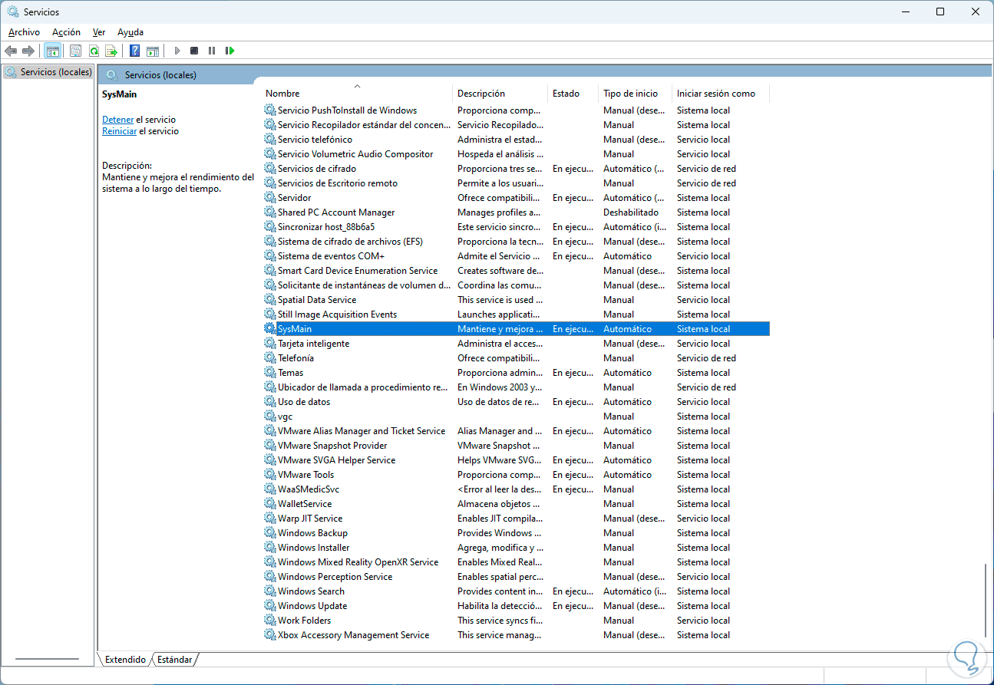Select the vgc service entry
Screen dimensions: 994x685
pyautogui.click(x=516, y=417)
